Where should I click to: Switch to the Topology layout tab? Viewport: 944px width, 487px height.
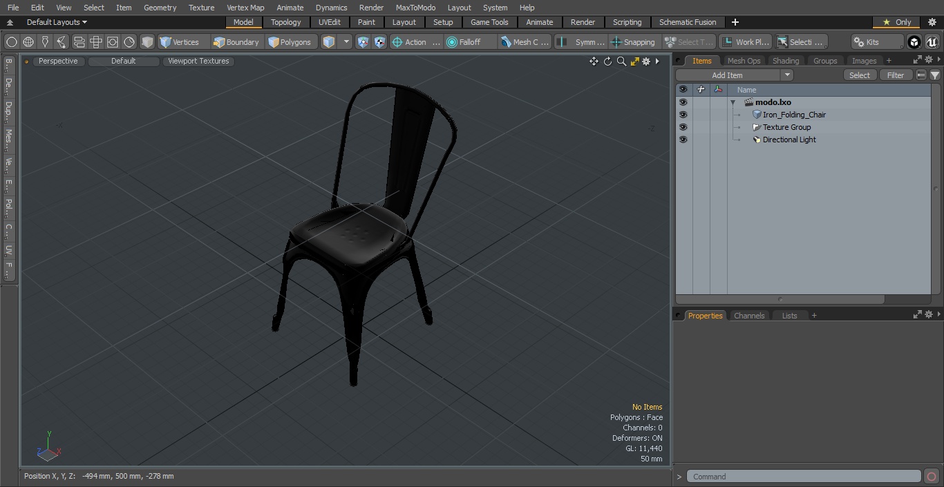click(x=286, y=22)
